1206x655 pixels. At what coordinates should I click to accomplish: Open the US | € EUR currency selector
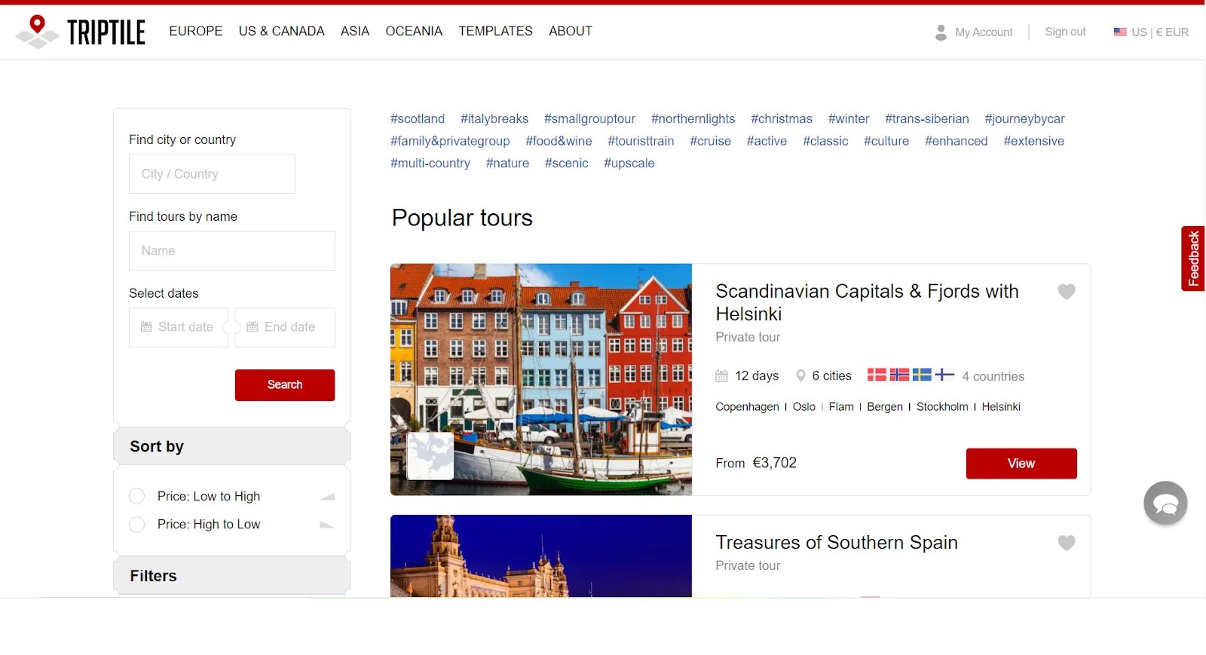[x=1152, y=32]
